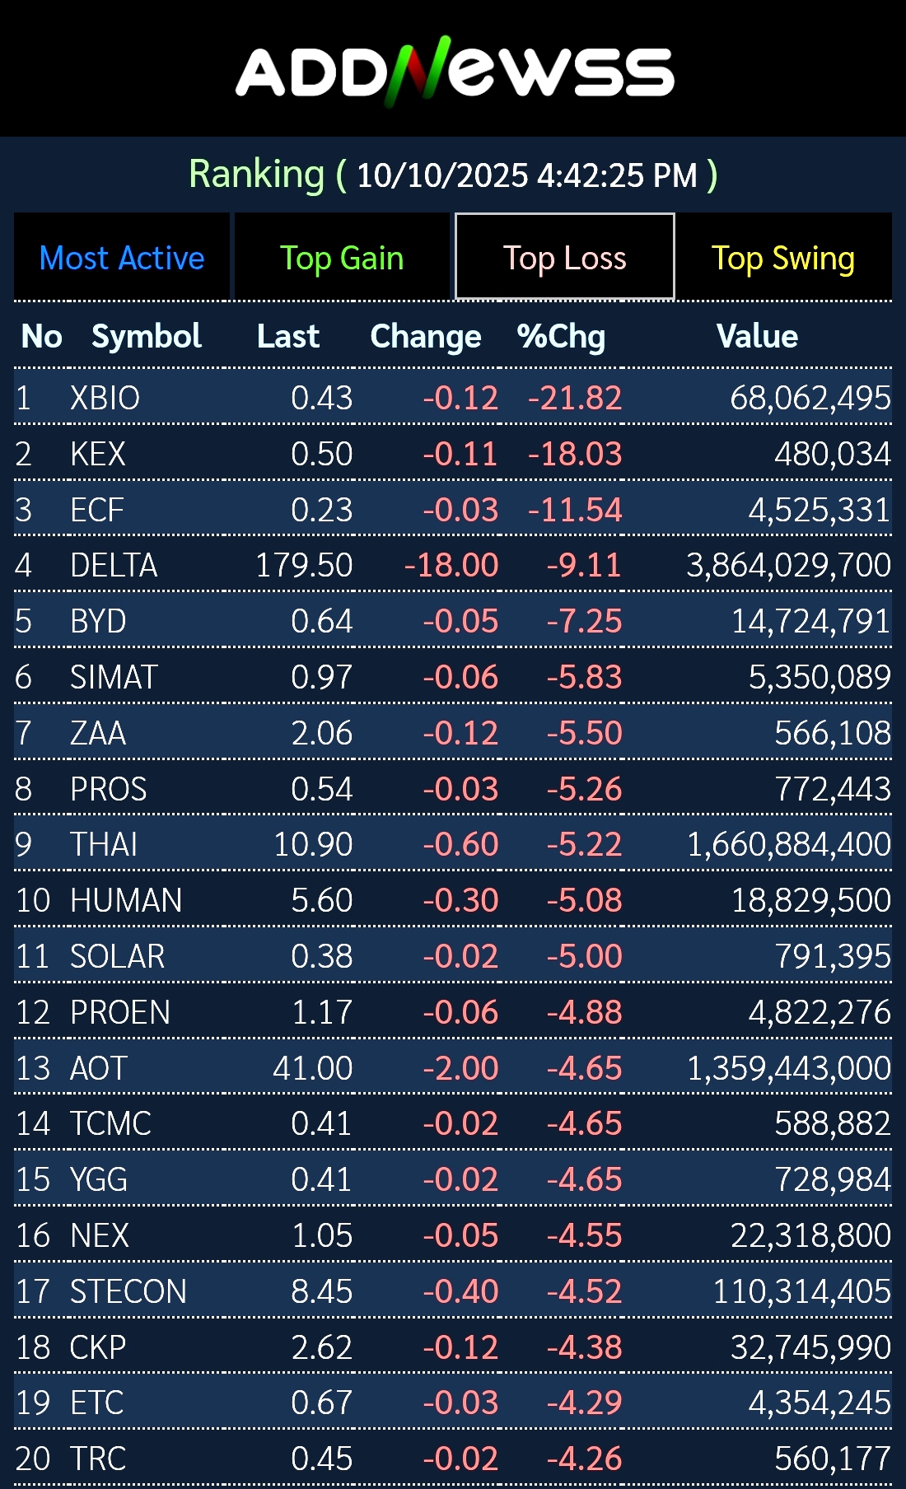Select the SIMAT stock symbol
This screenshot has width=906, height=1489.
(x=114, y=677)
